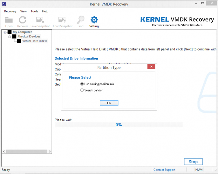Image resolution: width=218 pixels, height=174 pixels.
Task: Click the left panel horizontal scrollbar
Action: (27, 152)
